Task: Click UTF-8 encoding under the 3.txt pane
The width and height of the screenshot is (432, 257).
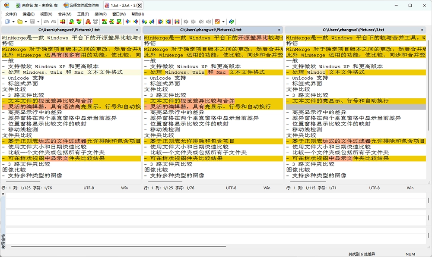Action: 375,188
